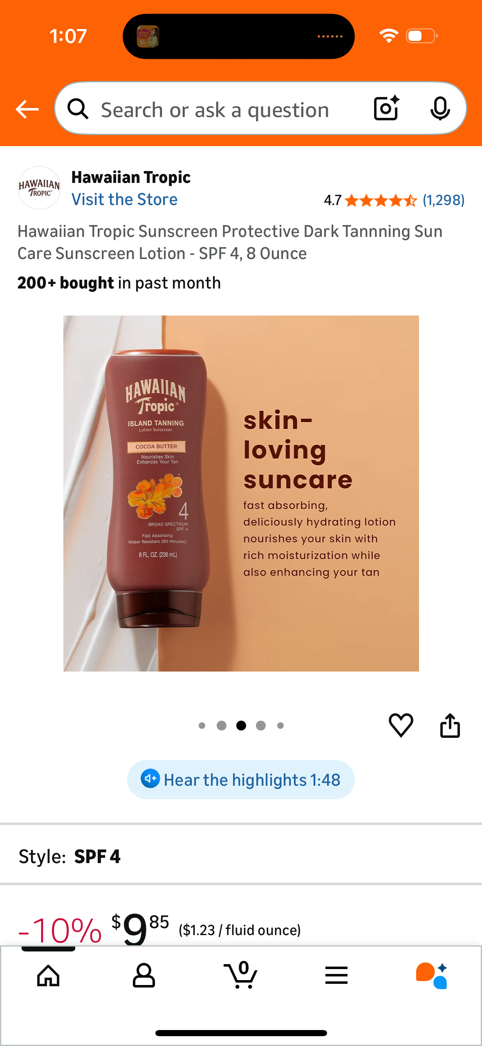Open the Rufus AI assistant icon
The height and width of the screenshot is (1046, 482).
point(432,976)
